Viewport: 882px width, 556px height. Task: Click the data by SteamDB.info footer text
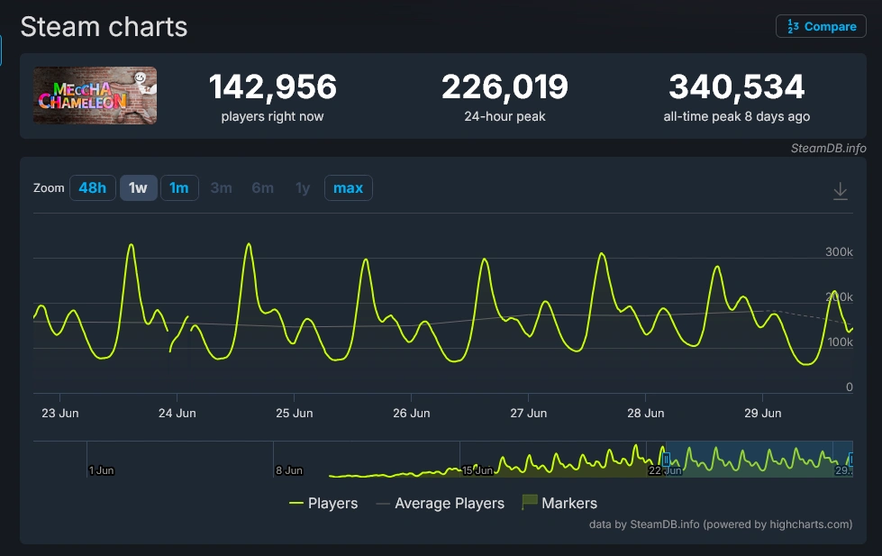coord(721,524)
